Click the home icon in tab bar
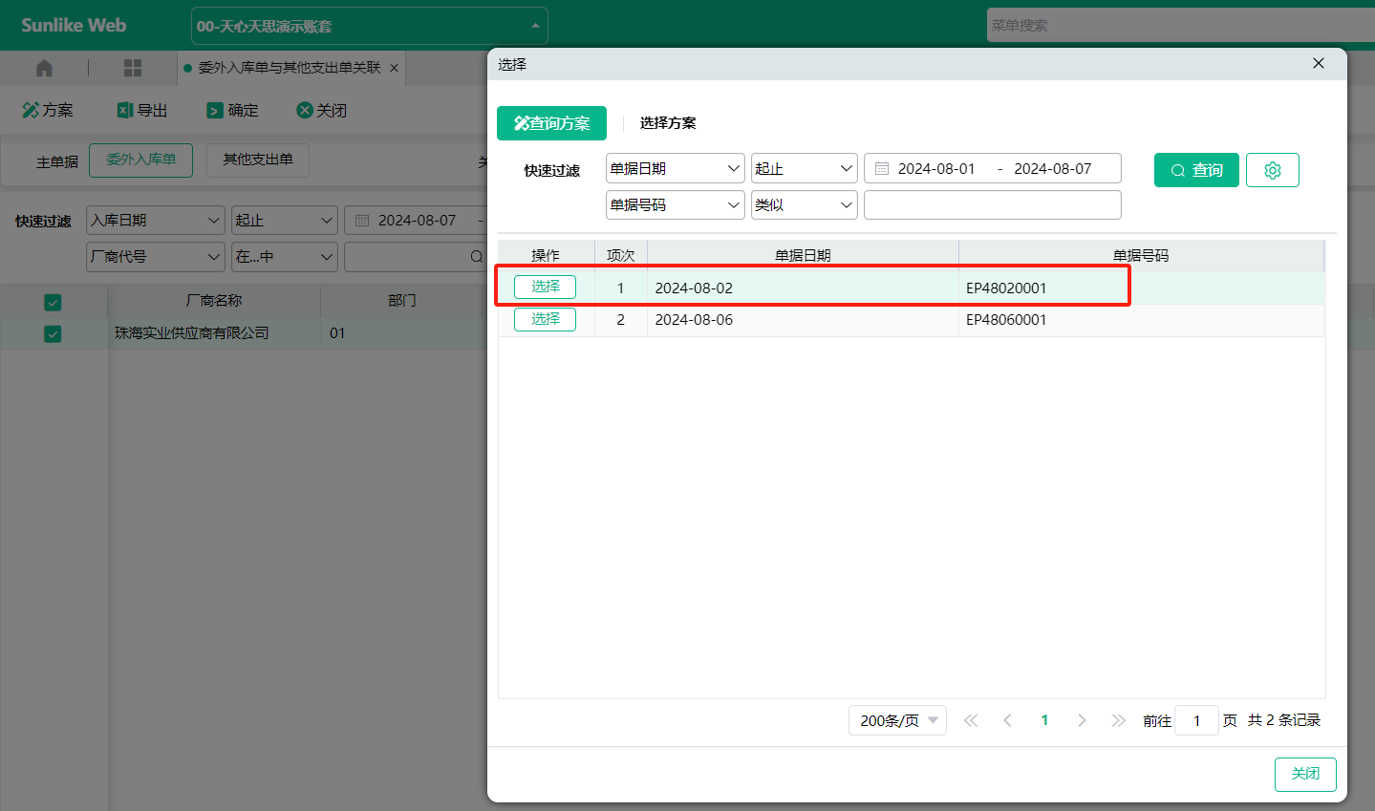Screen dimensions: 1375x811 tap(44, 68)
